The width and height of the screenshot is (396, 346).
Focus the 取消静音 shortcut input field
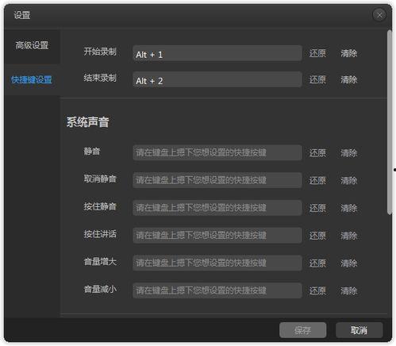click(217, 180)
